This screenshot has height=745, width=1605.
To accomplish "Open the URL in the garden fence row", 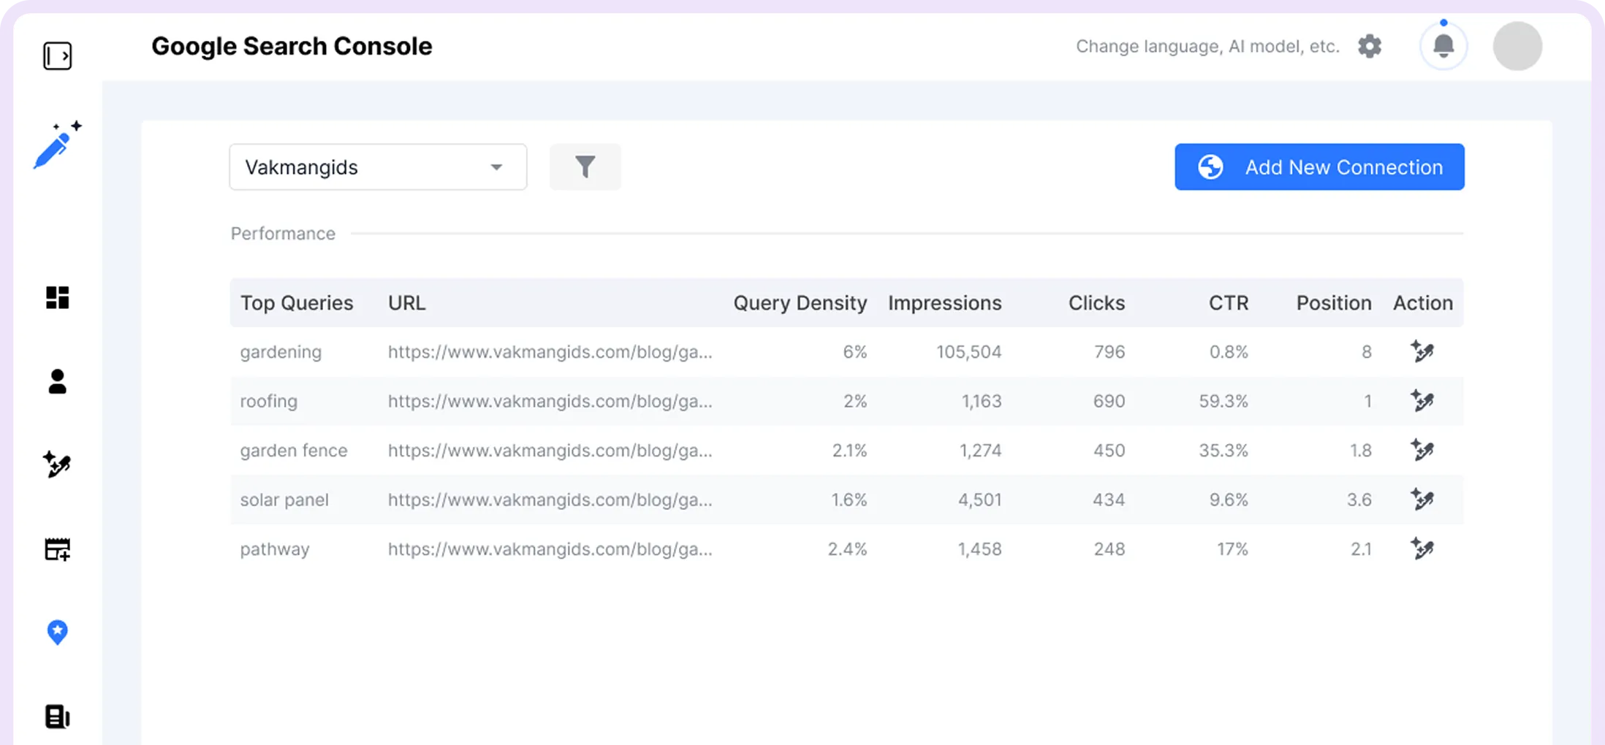I will (x=550, y=451).
